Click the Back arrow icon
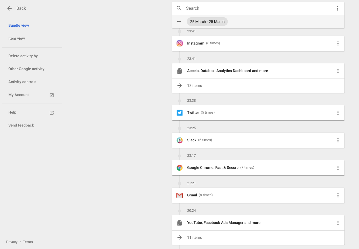 click(x=9, y=8)
